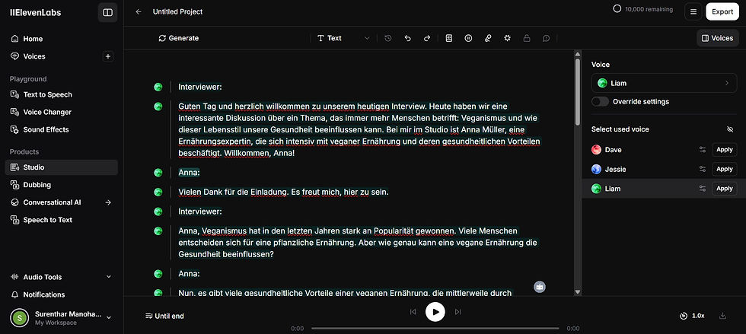This screenshot has width=746, height=334.
Task: Open the Until end playback mode
Action: (164, 316)
